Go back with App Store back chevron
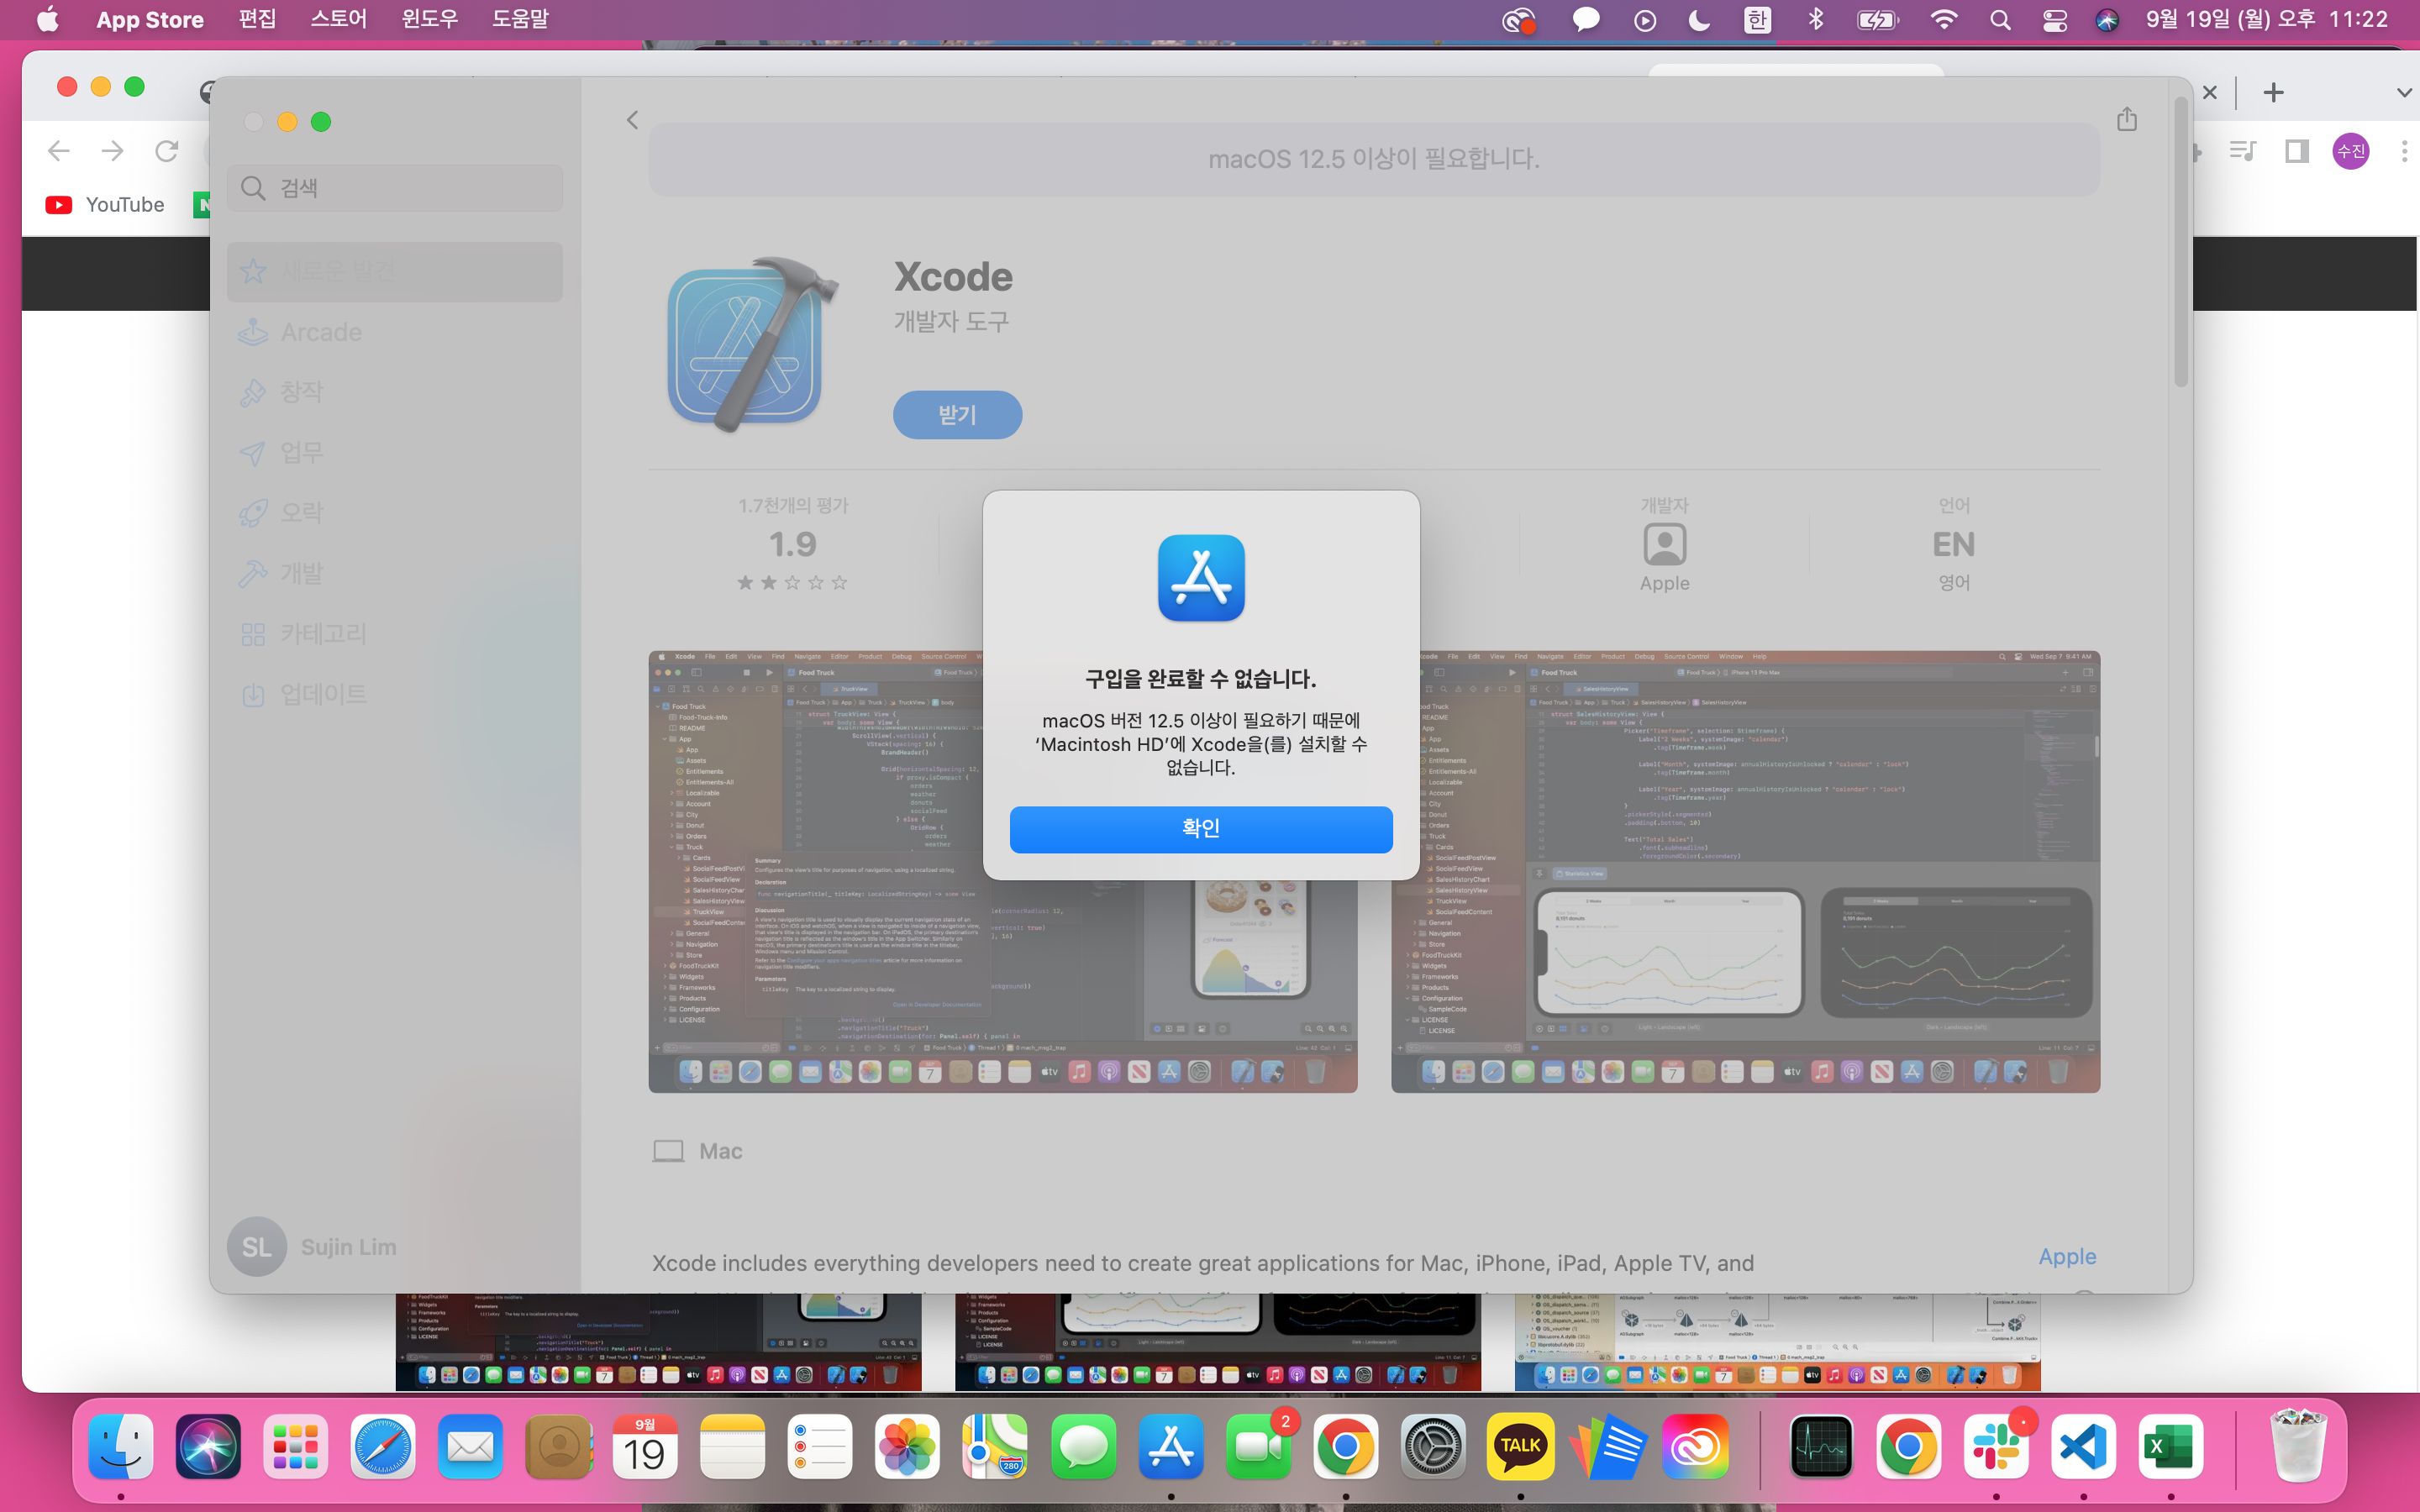The image size is (2420, 1512). point(632,120)
